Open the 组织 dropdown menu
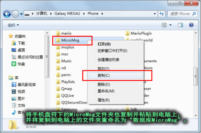 (13, 25)
